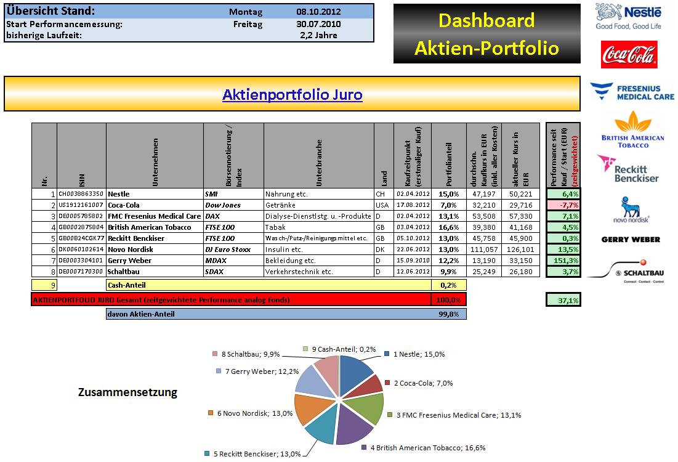Click the 'Unternehmen' column header
Image resolution: width=678 pixels, height=462 pixels.
155,155
